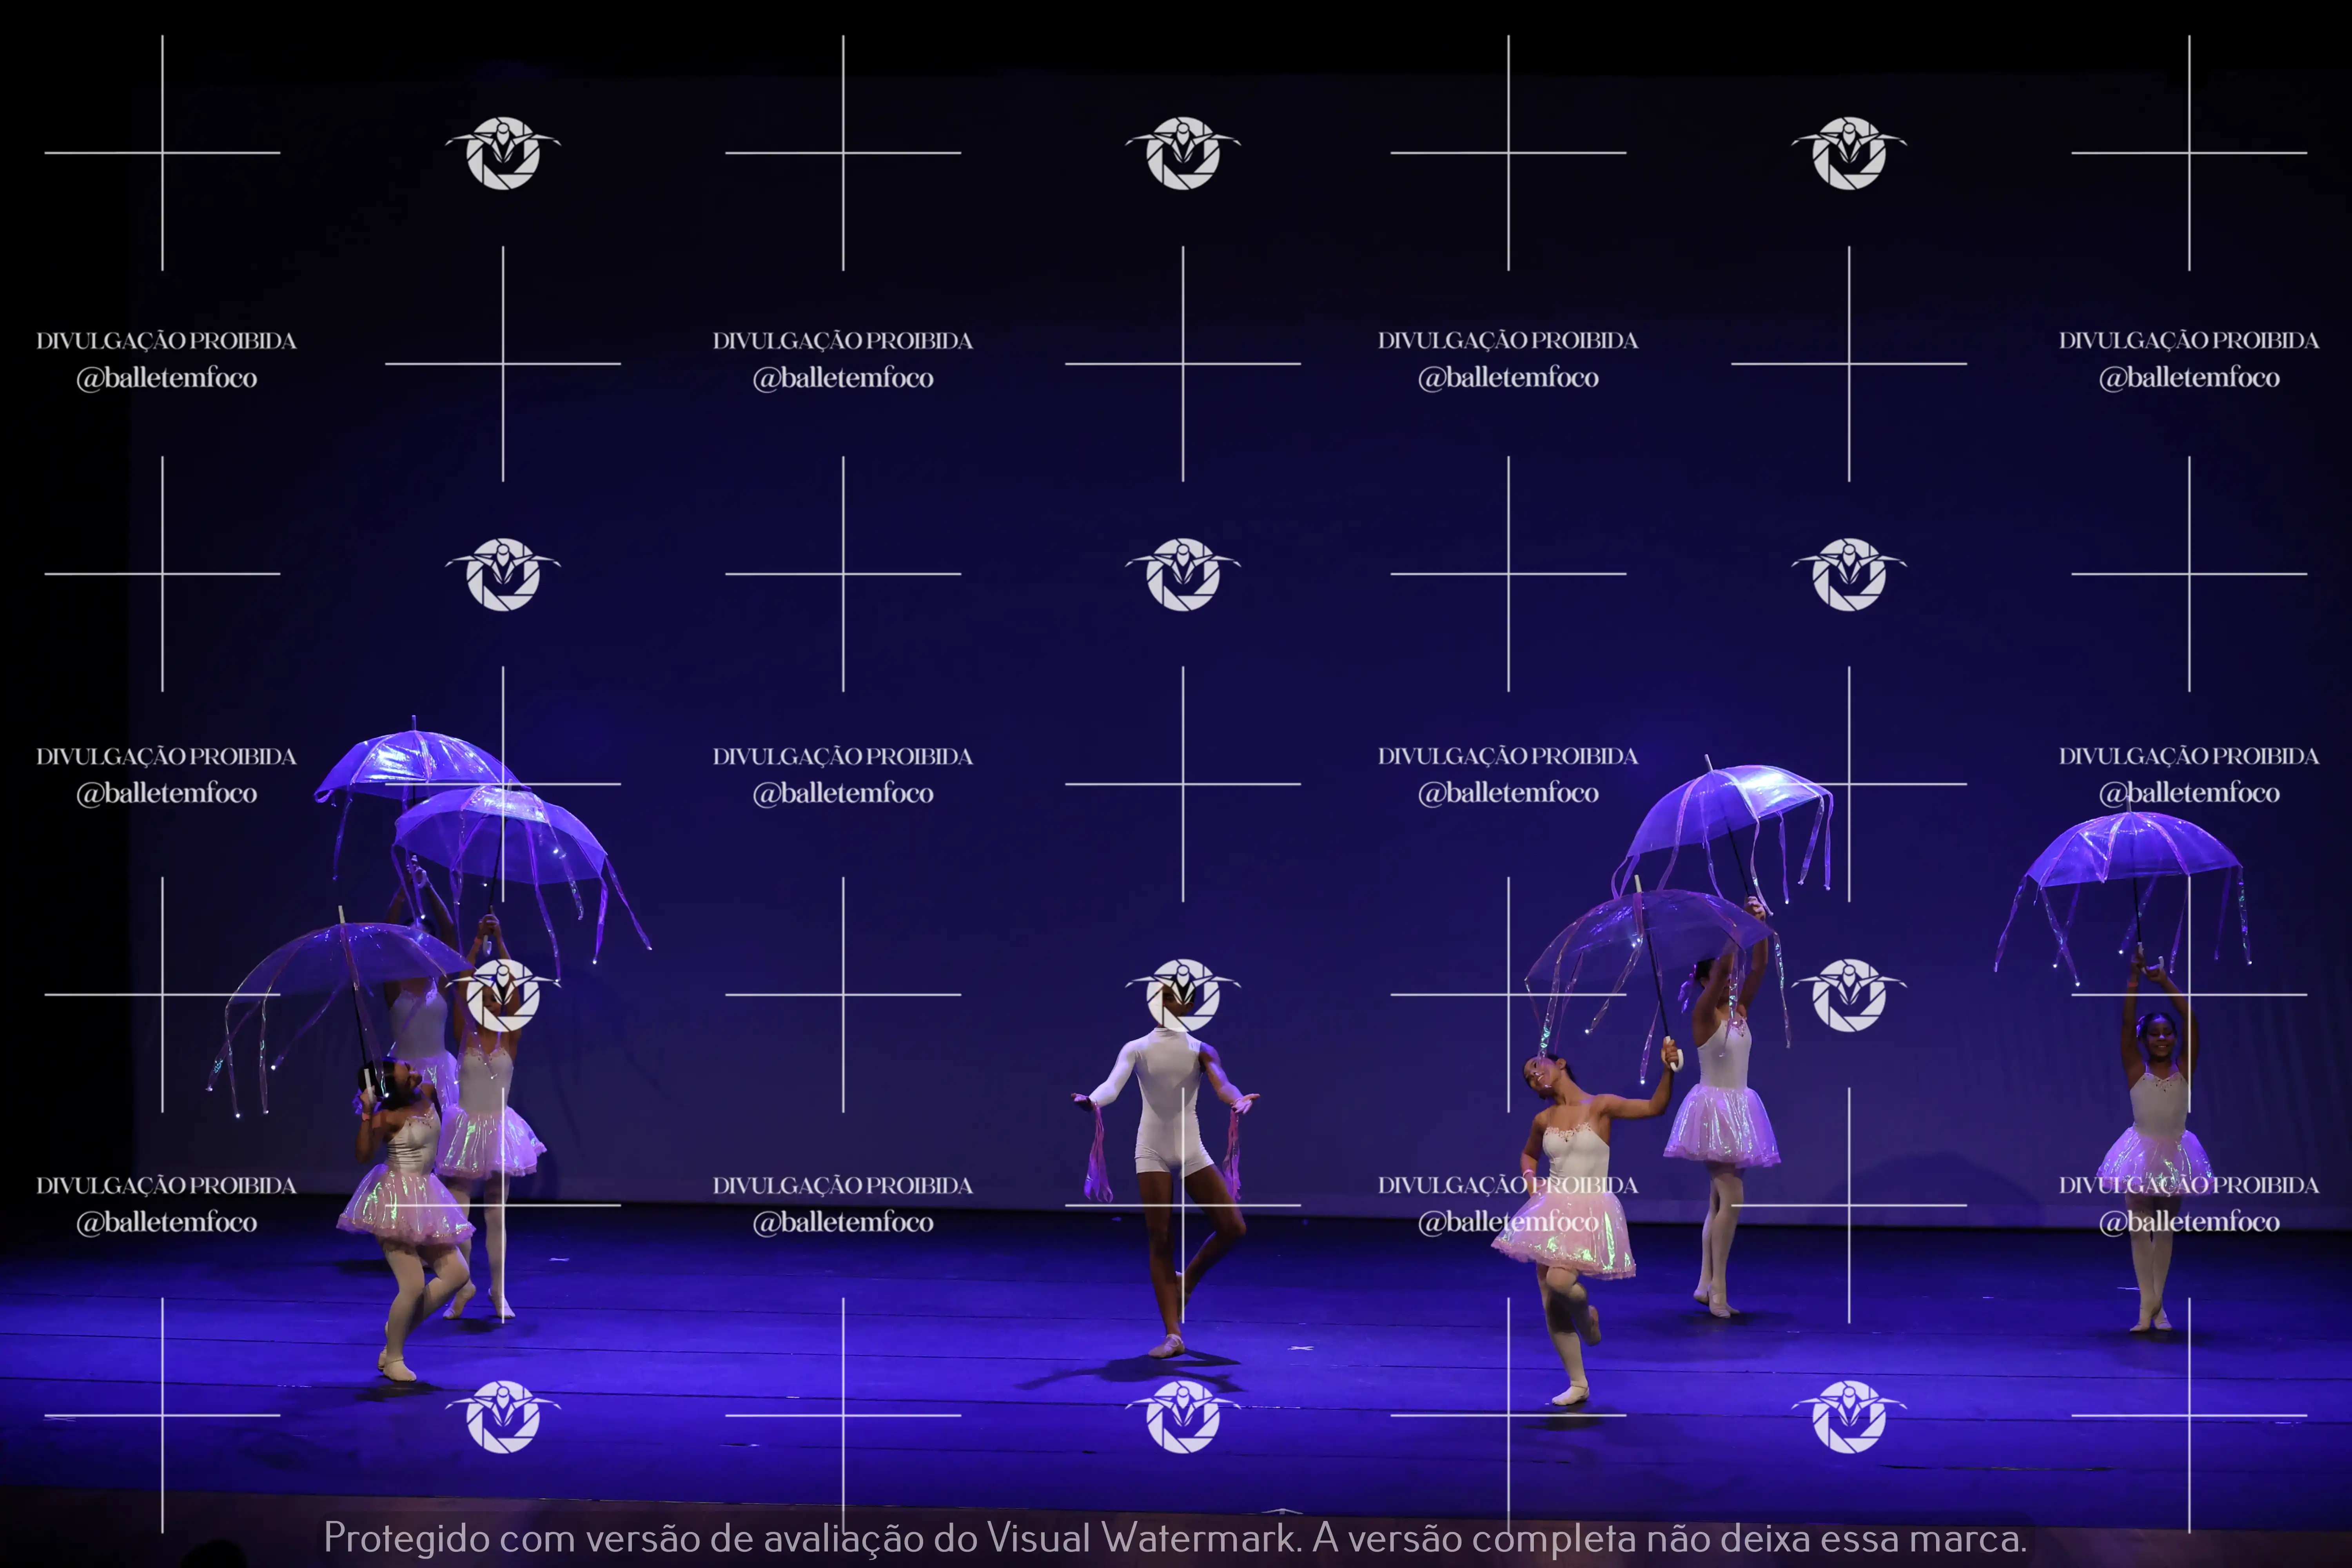Click the top-row logo directly above the center dancer
The width and height of the screenshot is (2352, 1568).
1183,153
